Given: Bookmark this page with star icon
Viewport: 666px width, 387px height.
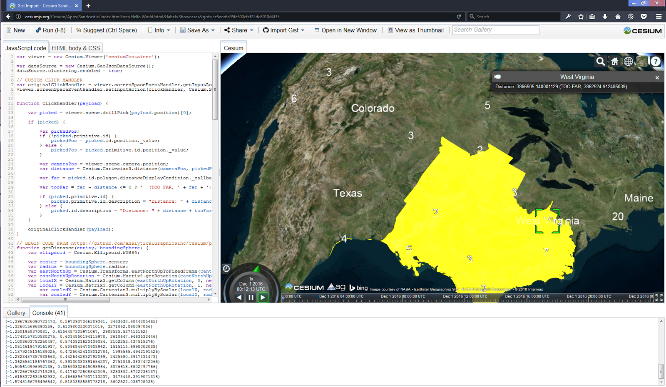Looking at the screenshot, I should [x=581, y=17].
